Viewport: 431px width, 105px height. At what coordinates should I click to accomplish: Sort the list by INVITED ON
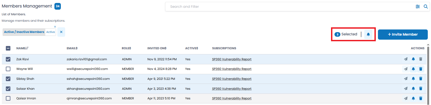point(157,48)
